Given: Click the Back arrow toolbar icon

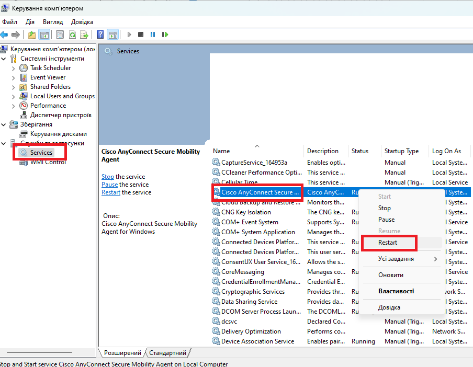Looking at the screenshot, I should [x=4, y=35].
